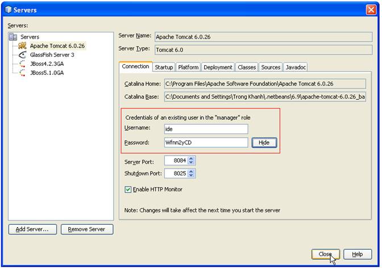Screen dimensions: 382x268
Task: Select JBoss4.2.3GA in server tree
Action: (x=47, y=64)
